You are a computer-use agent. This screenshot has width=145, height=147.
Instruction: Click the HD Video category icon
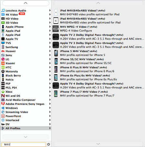(3, 19)
